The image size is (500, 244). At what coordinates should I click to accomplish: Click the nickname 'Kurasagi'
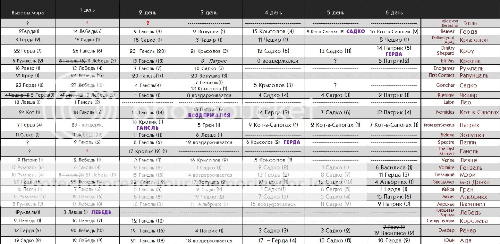click(446, 95)
